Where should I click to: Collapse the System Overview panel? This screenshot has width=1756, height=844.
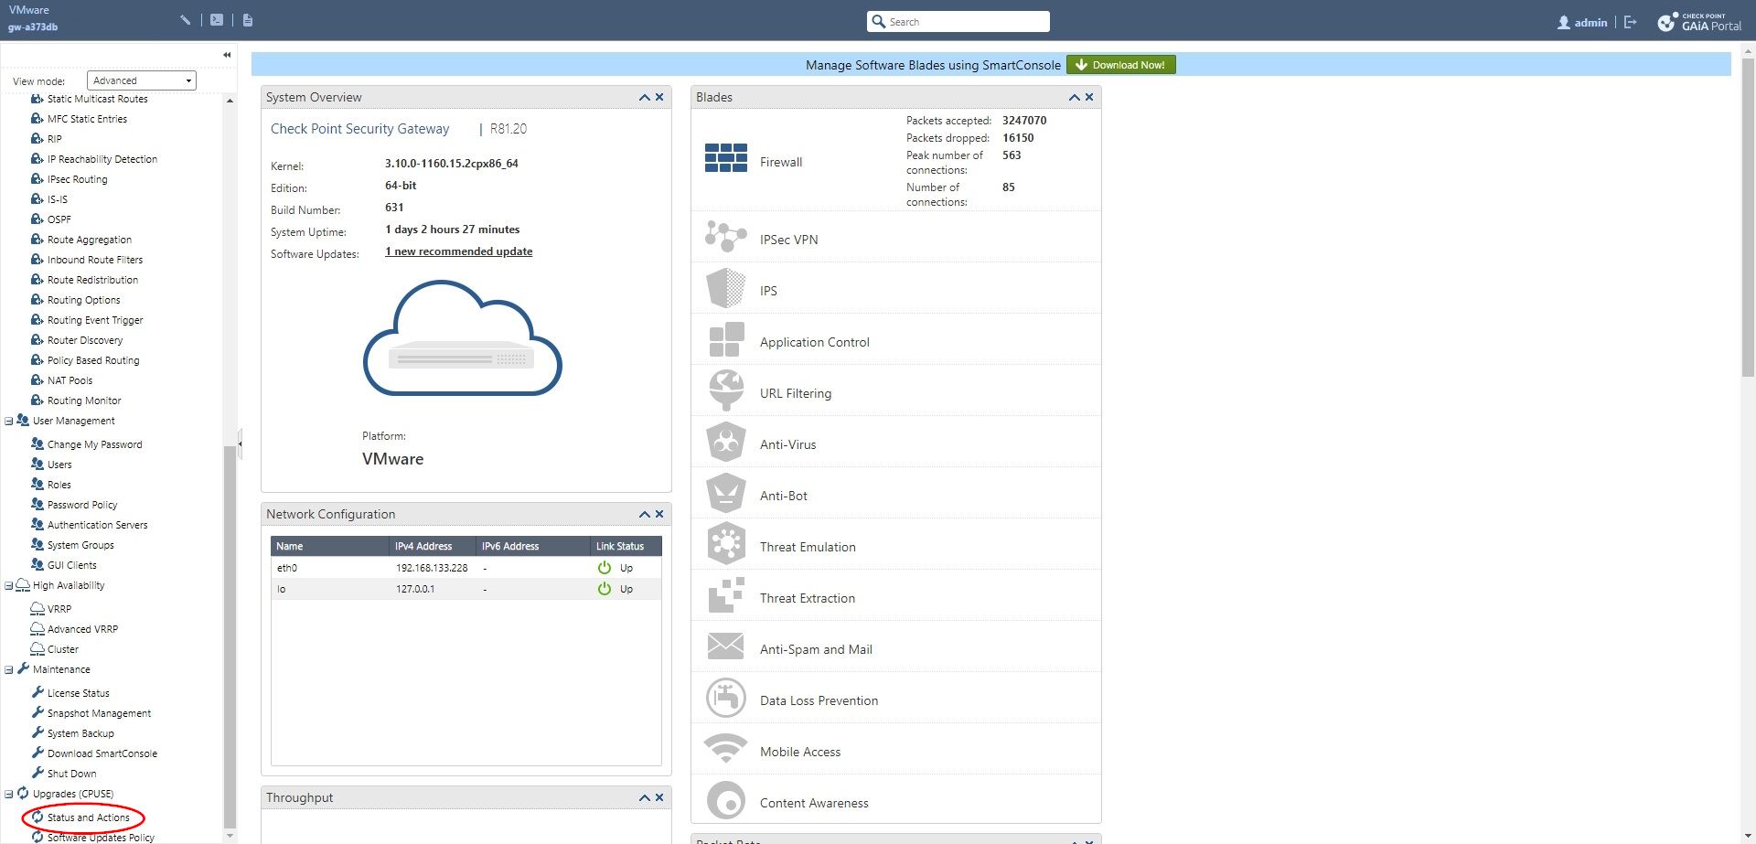(x=645, y=97)
